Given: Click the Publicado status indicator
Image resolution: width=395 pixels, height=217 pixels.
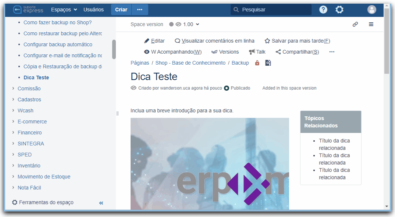Looking at the screenshot, I should pos(237,88).
